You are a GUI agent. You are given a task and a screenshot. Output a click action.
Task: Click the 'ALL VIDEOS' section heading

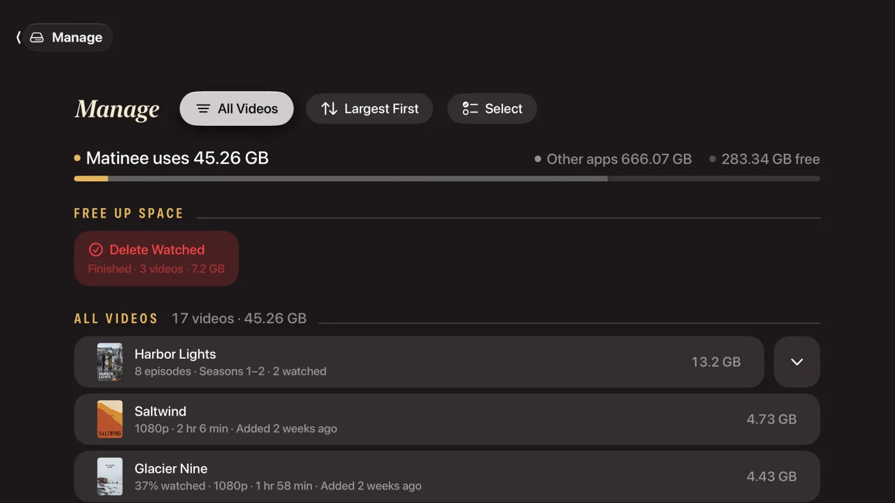click(116, 319)
